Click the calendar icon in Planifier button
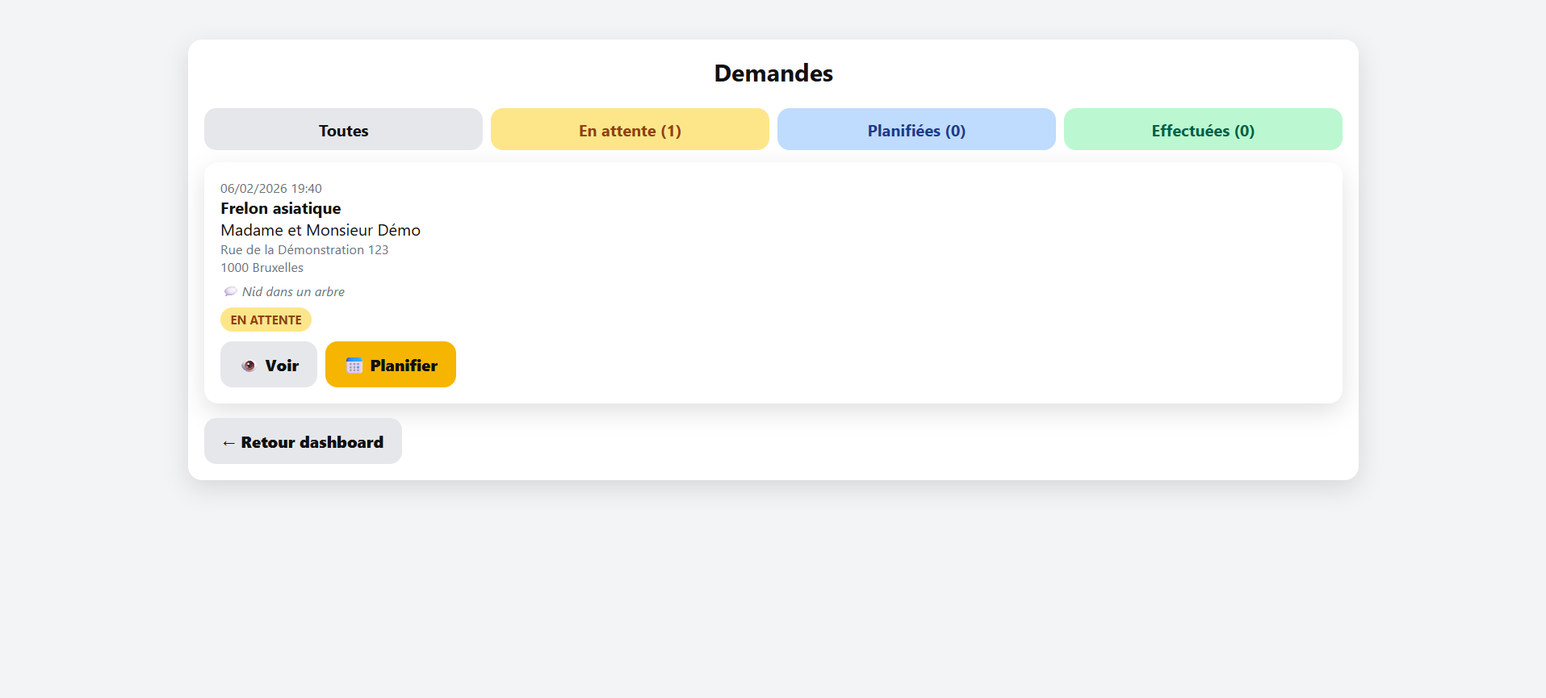The height and width of the screenshot is (698, 1546). coord(354,366)
